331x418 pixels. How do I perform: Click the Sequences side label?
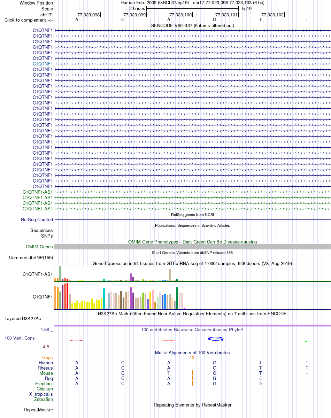tap(41, 231)
